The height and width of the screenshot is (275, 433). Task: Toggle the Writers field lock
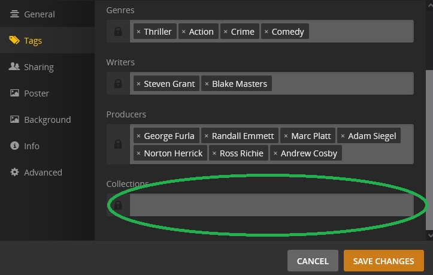118,84
